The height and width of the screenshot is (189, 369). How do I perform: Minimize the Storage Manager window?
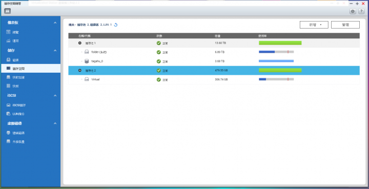[x=351, y=4]
